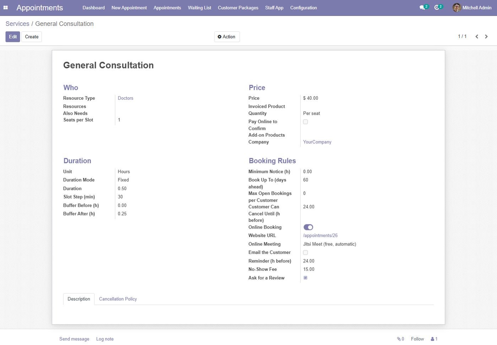The image size is (497, 345).
Task: Click the Follow button
Action: [417, 339]
